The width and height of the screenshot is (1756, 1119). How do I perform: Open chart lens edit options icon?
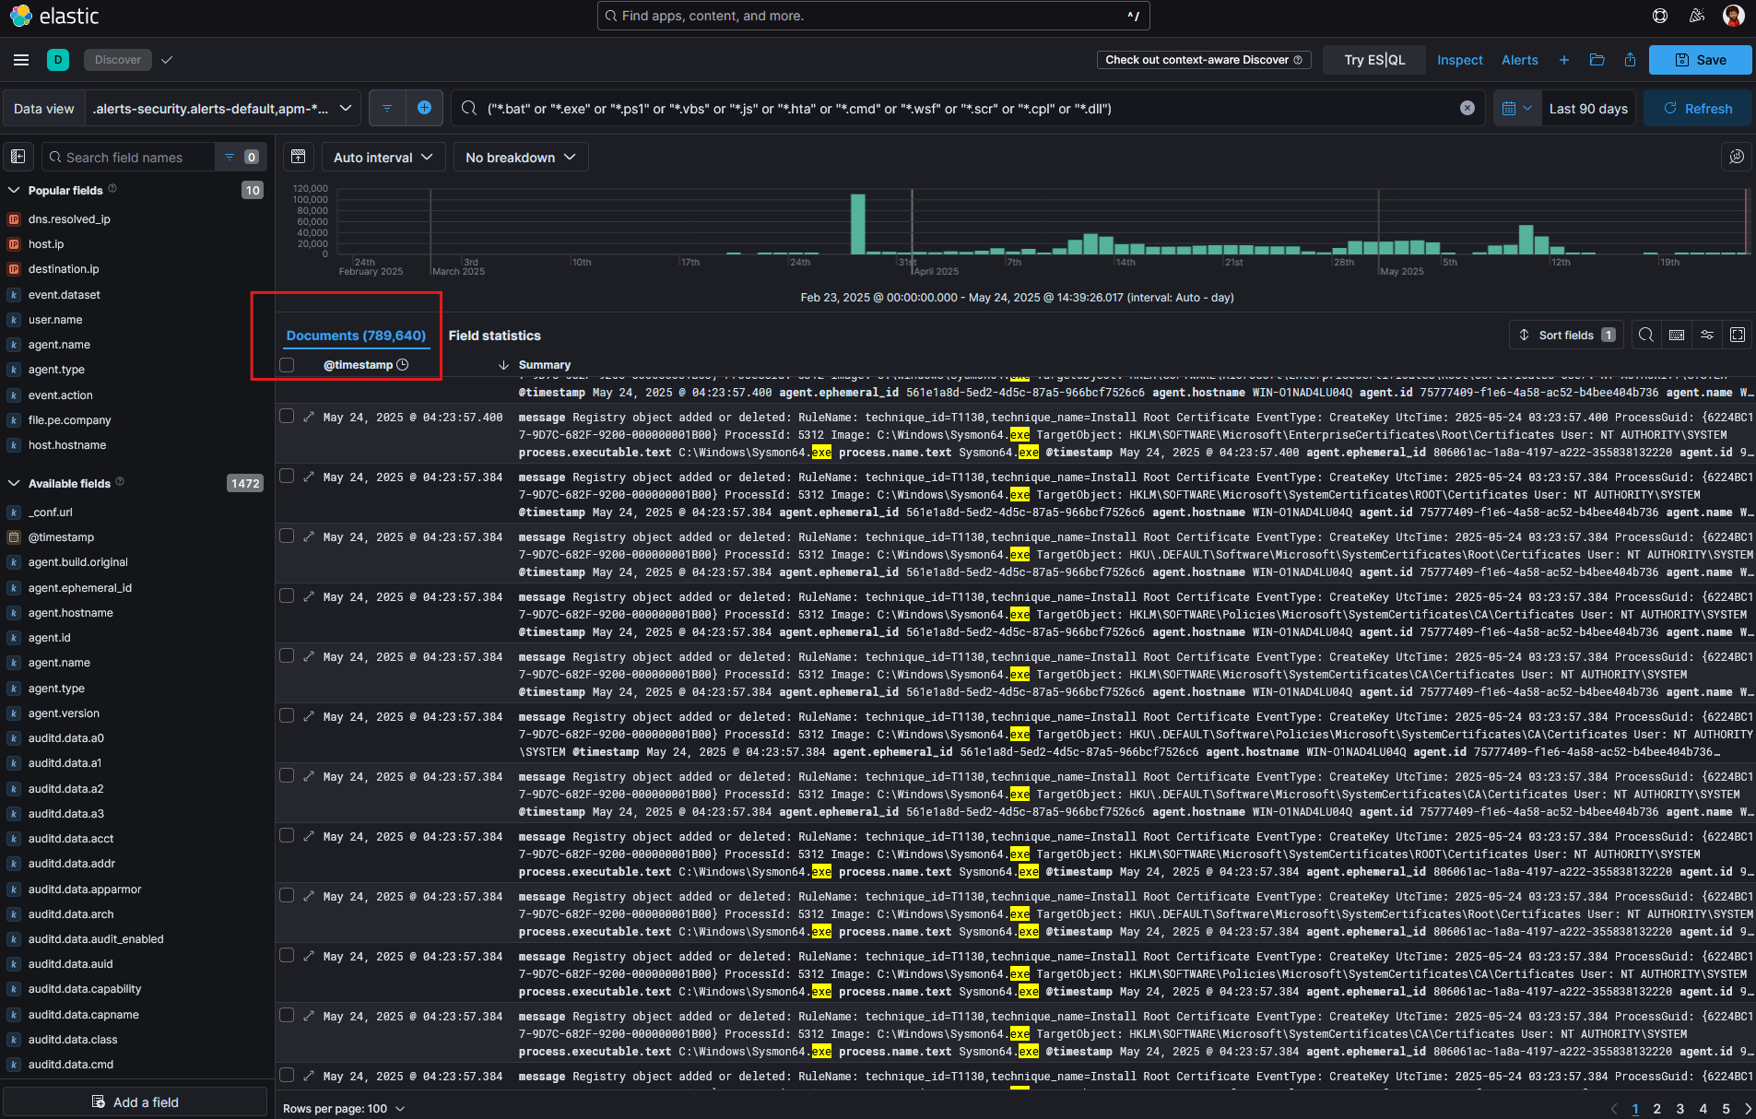1737,157
